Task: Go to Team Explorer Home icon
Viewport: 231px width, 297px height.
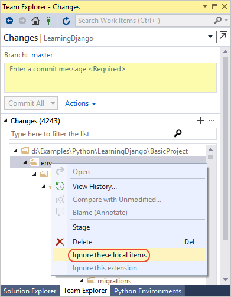Action: [x=35, y=21]
